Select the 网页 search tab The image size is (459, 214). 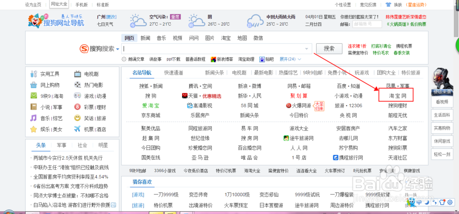[x=129, y=38]
